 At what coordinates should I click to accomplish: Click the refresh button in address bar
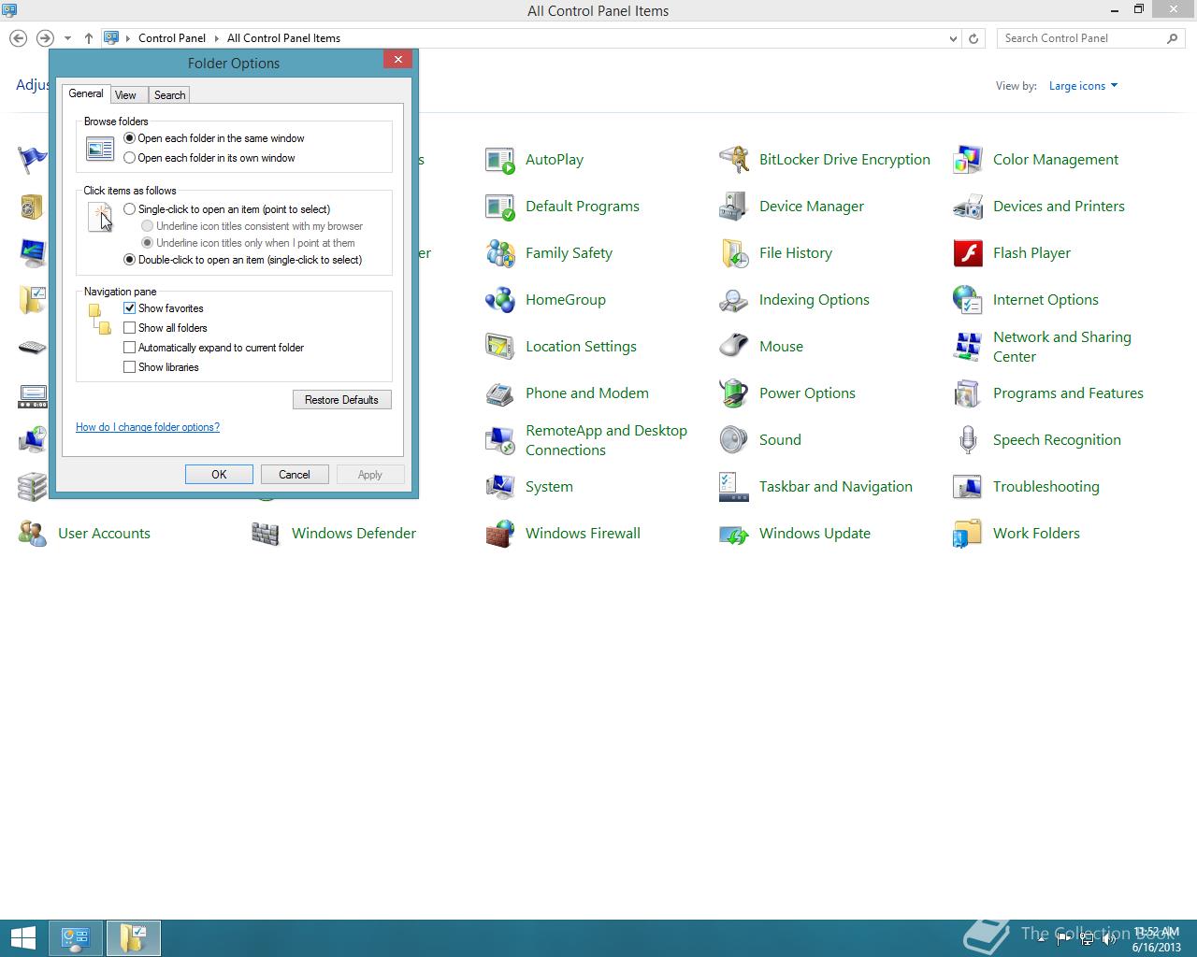973,38
